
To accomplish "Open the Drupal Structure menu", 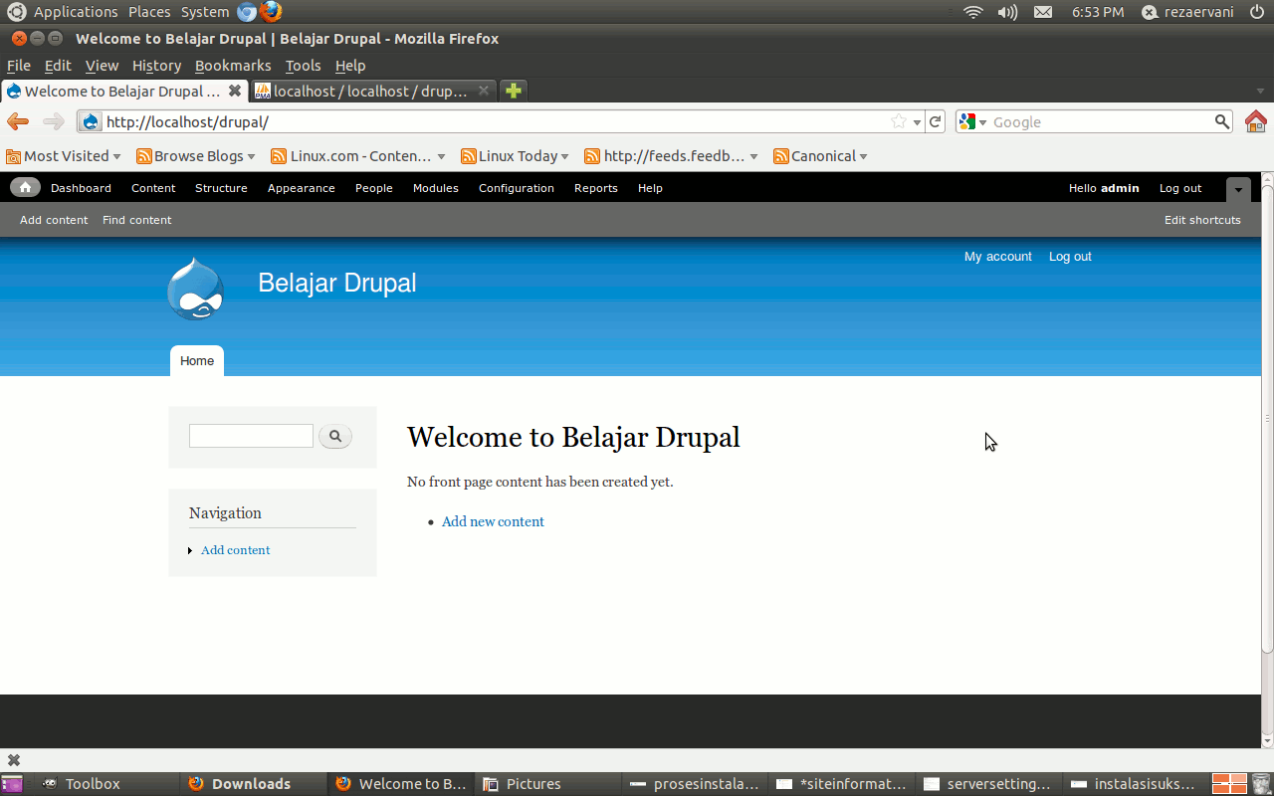I will coord(221,188).
